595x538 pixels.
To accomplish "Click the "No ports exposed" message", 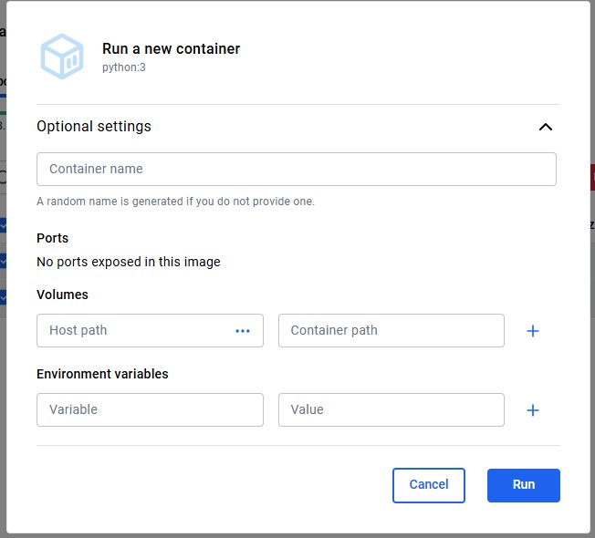I will tap(129, 262).
